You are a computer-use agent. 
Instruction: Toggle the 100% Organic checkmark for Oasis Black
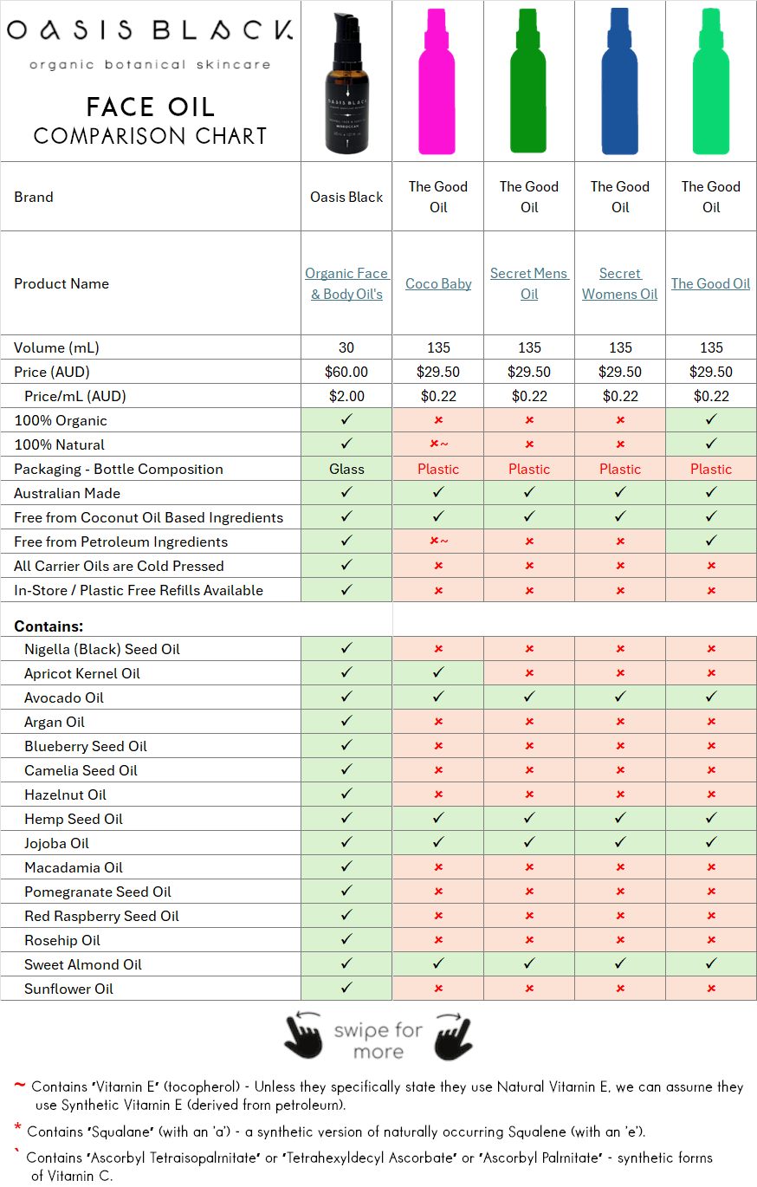coord(346,420)
